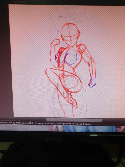The width and height of the screenshot is (125, 167).
Task: Click the black ear mark beside the head
Action: 79,32
